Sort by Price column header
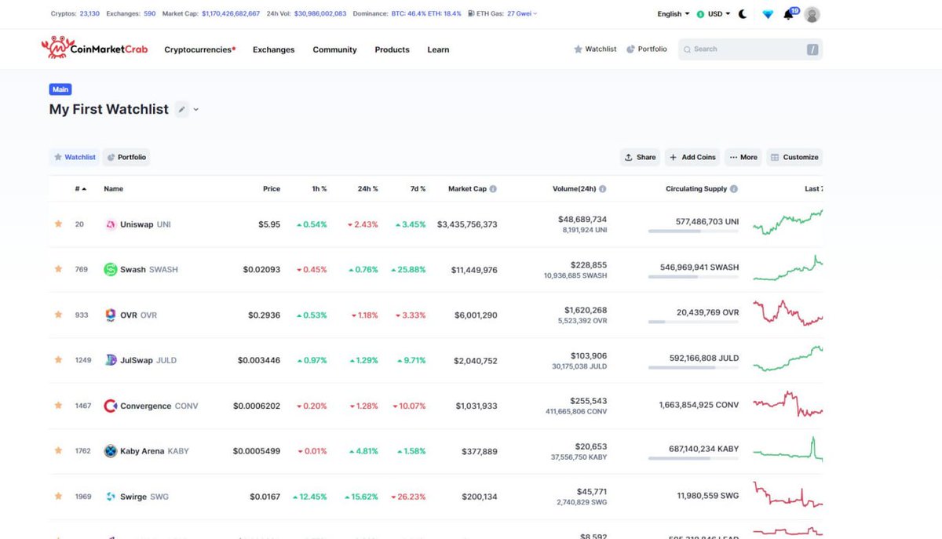This screenshot has width=942, height=539. point(272,189)
